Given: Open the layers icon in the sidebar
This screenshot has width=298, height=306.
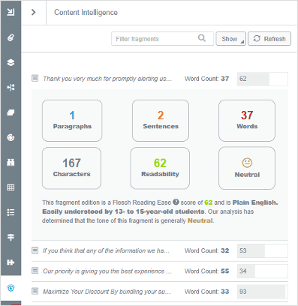Looking at the screenshot, I should click(11, 62).
